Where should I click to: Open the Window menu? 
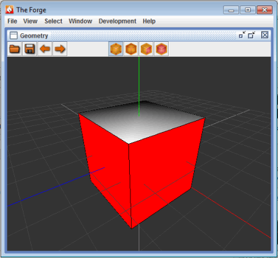[x=80, y=21]
